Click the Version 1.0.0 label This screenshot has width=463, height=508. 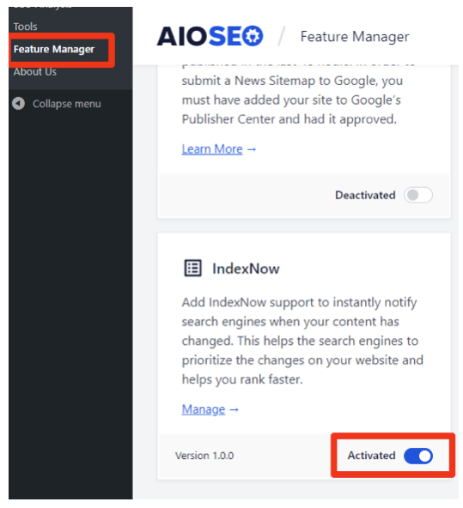204,456
